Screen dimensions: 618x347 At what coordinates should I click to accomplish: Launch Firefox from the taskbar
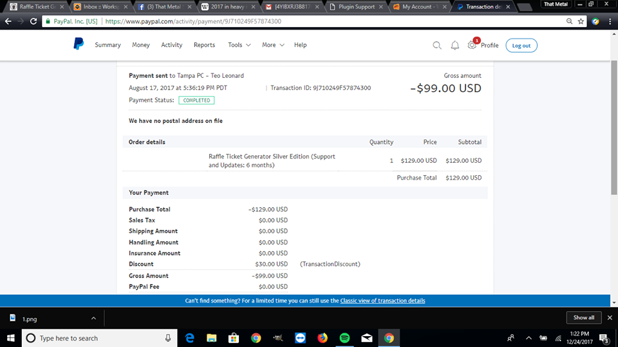[323, 338]
